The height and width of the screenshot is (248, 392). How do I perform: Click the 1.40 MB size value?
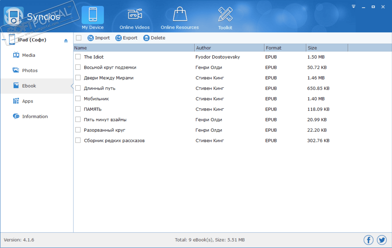coord(316,99)
